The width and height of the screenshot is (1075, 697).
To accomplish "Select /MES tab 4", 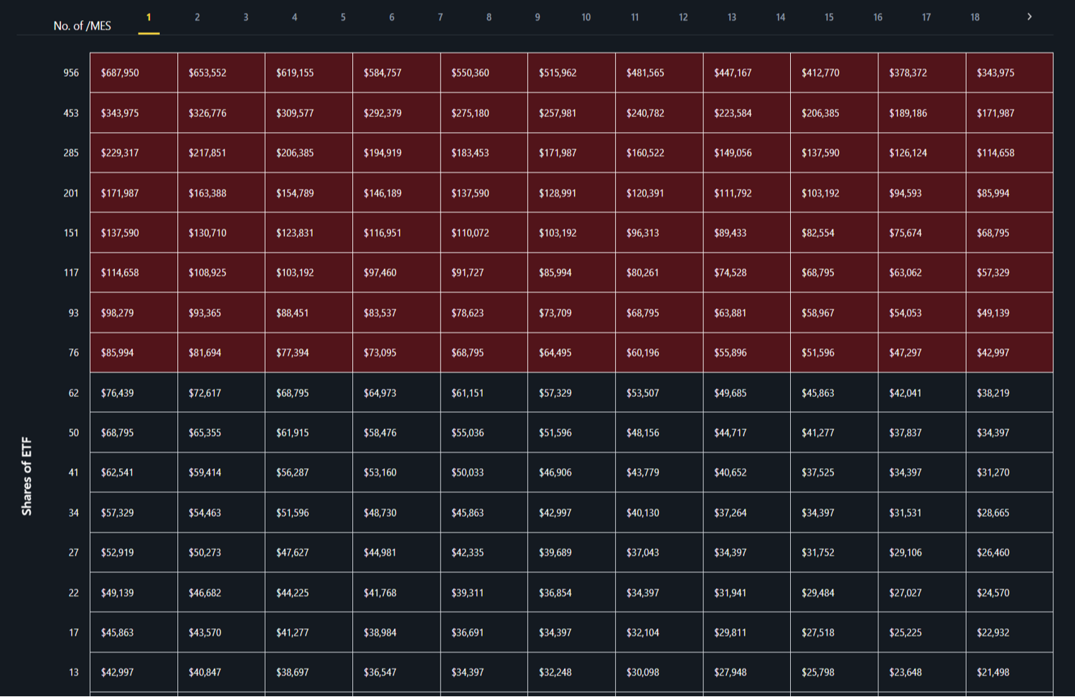I will click(x=294, y=17).
